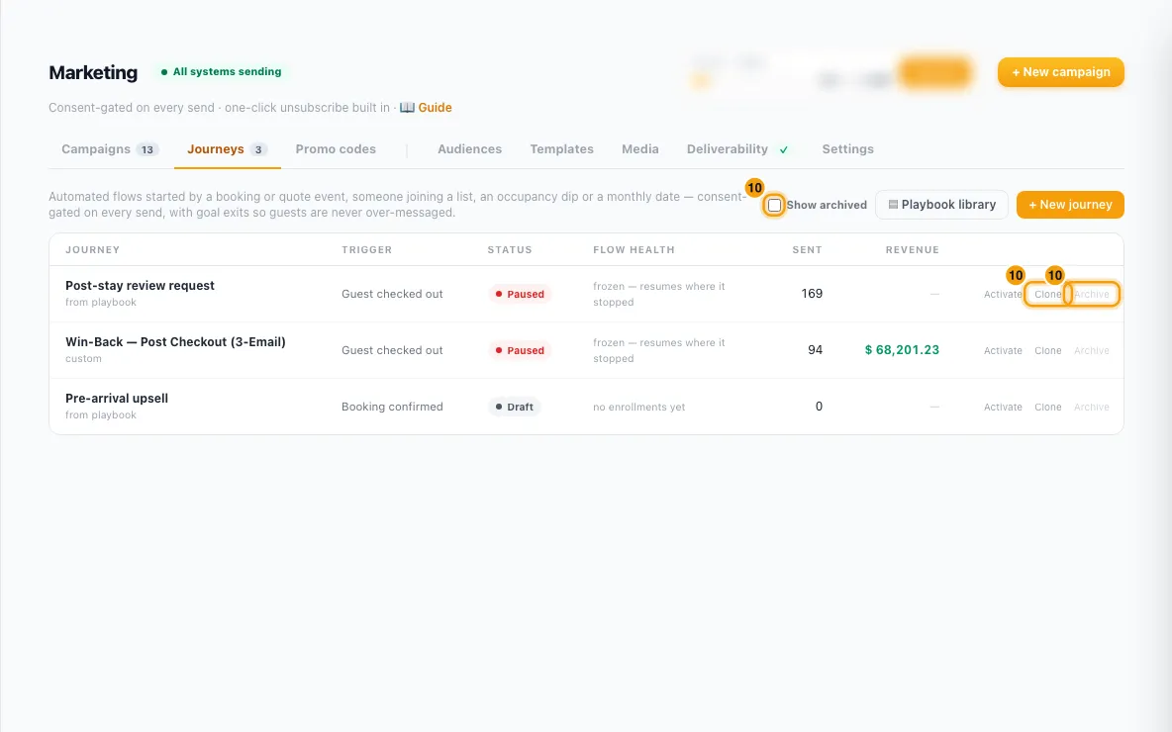1172x732 pixels.
Task: Open the Settings tab
Action: [847, 149]
